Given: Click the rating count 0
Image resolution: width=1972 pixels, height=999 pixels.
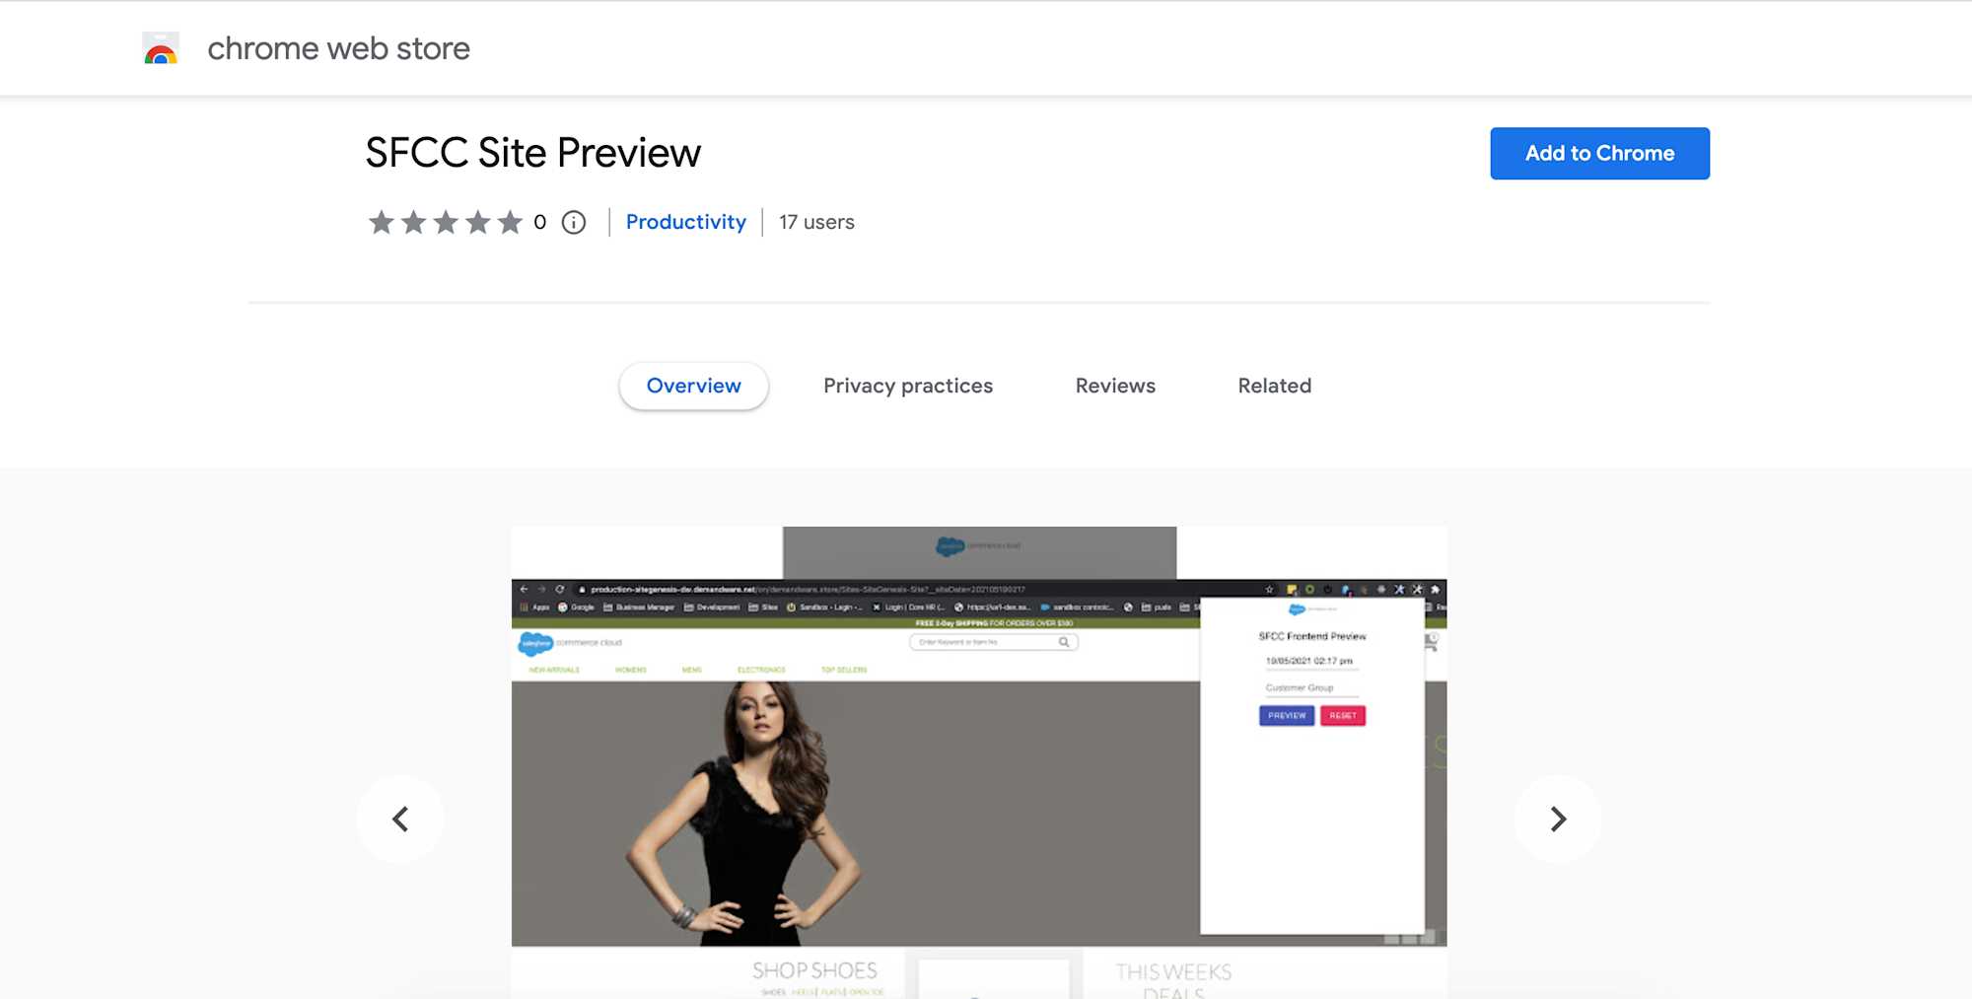Looking at the screenshot, I should point(539,222).
